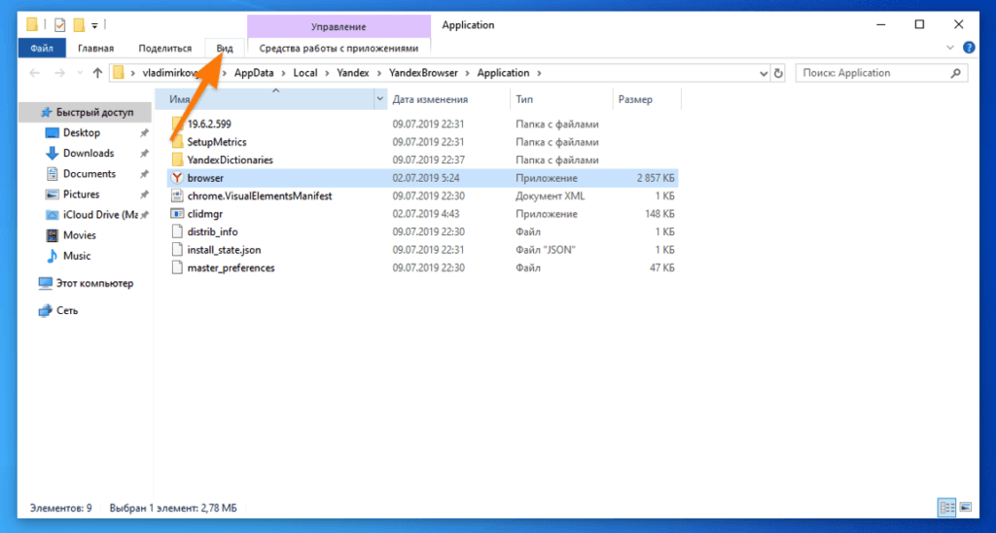Viewport: 996px width, 533px height.
Task: Click the search magnifier icon
Action: tap(955, 73)
